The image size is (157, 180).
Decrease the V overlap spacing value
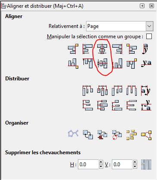point(135,167)
